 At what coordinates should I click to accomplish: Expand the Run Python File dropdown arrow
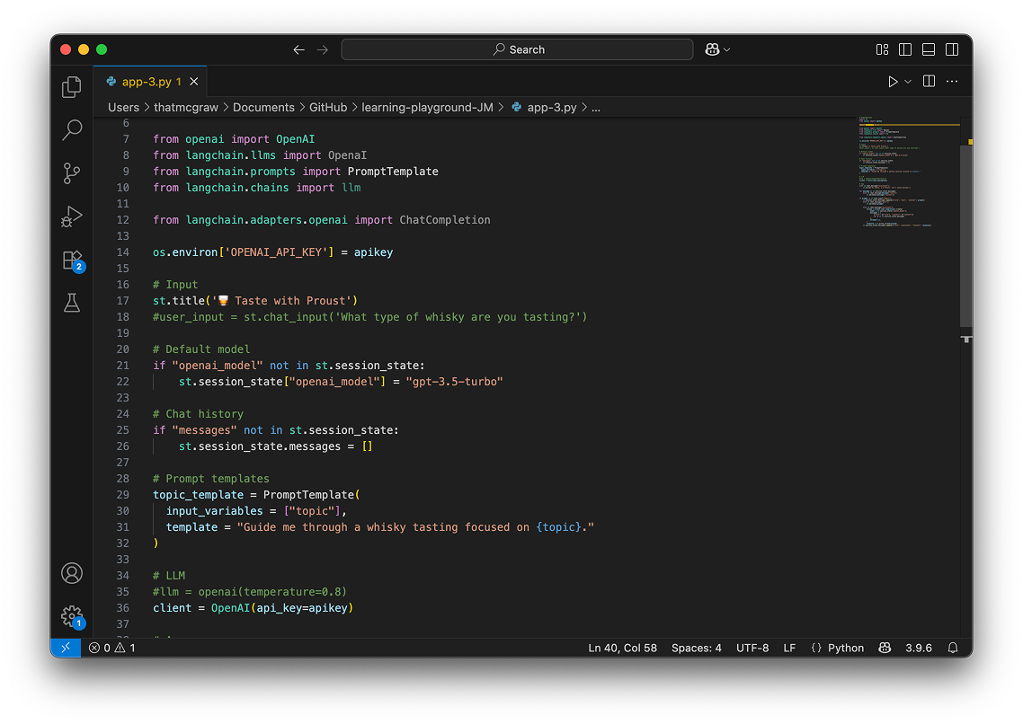click(908, 82)
